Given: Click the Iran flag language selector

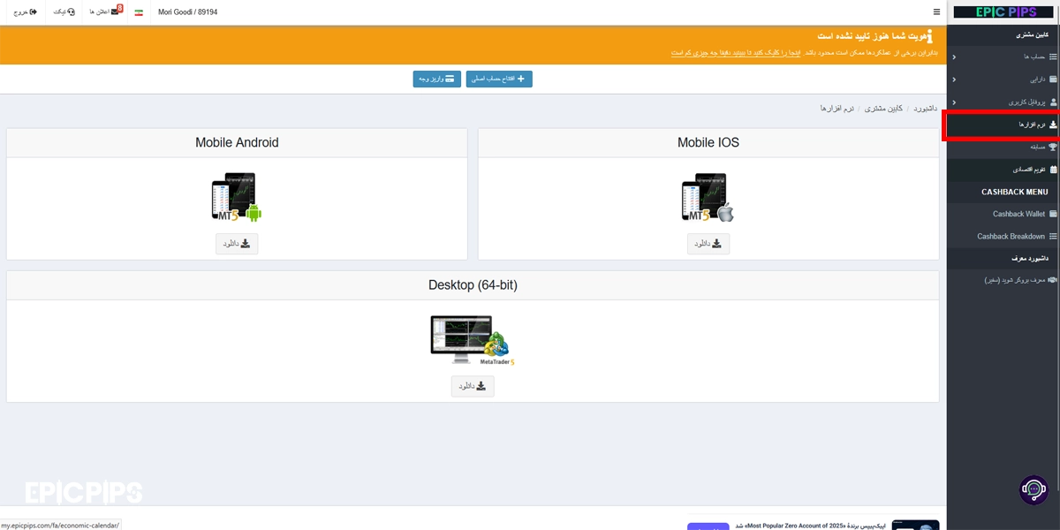Looking at the screenshot, I should pyautogui.click(x=139, y=12).
